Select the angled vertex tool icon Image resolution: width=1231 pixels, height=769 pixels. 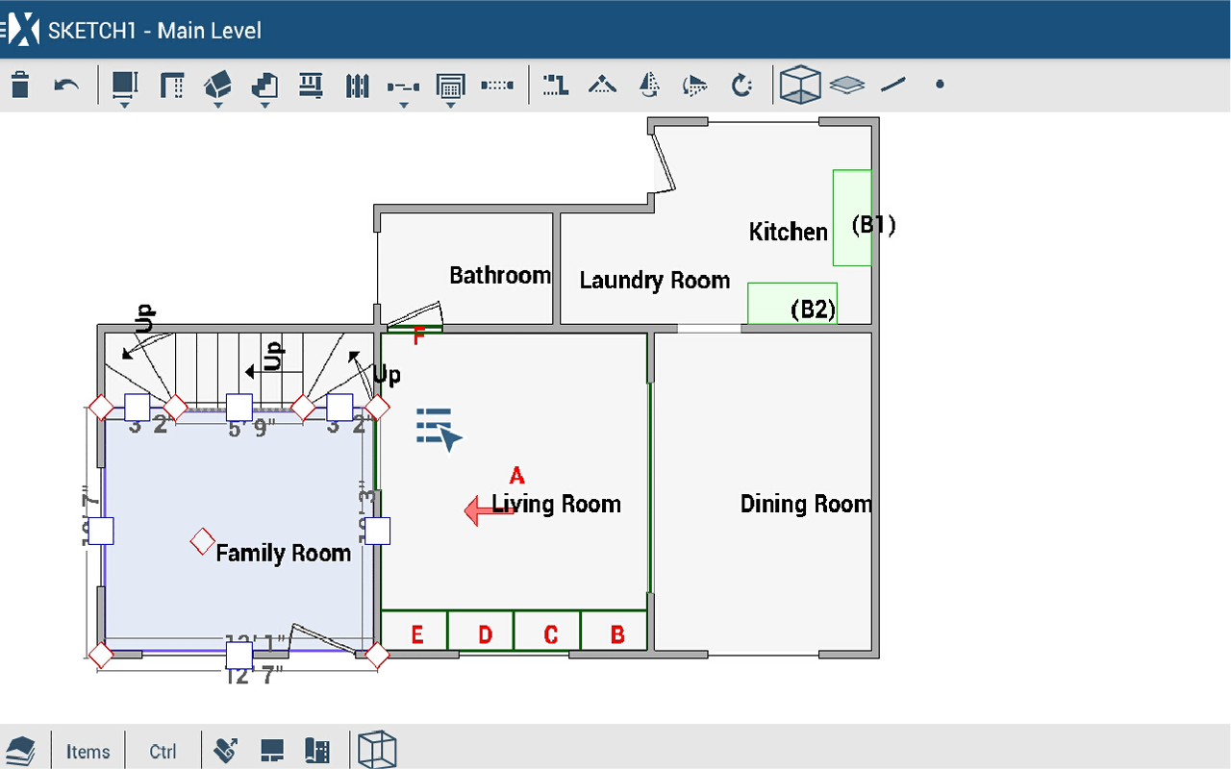pos(603,85)
